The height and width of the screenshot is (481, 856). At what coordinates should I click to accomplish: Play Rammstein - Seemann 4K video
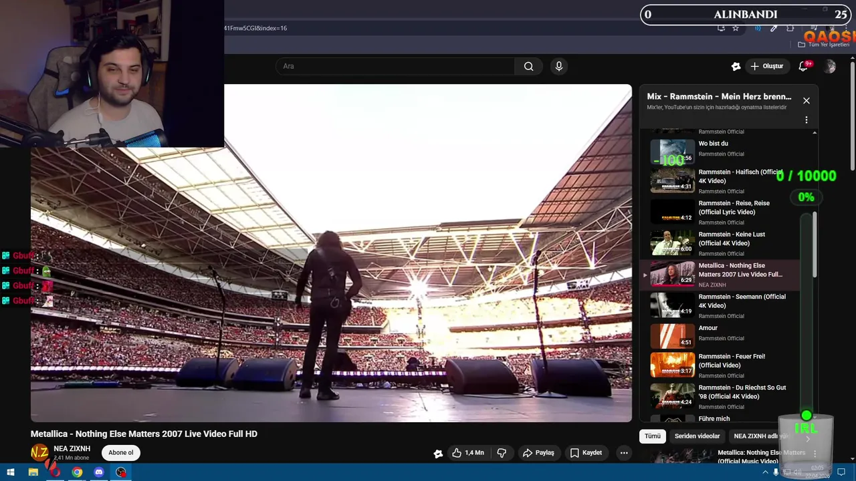[720, 306]
